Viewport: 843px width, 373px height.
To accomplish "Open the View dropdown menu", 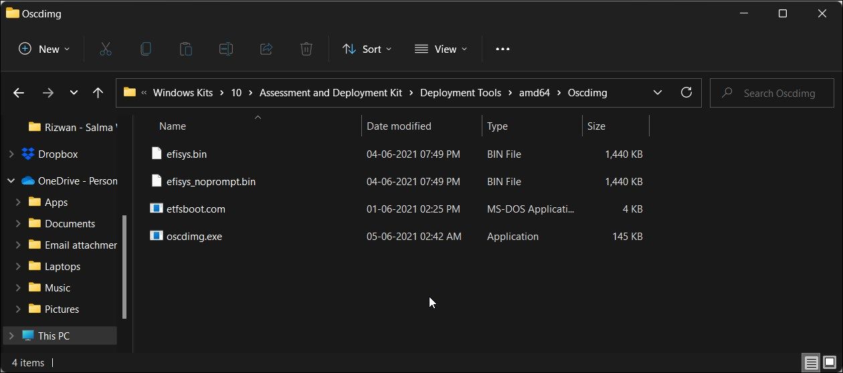I will pos(441,49).
